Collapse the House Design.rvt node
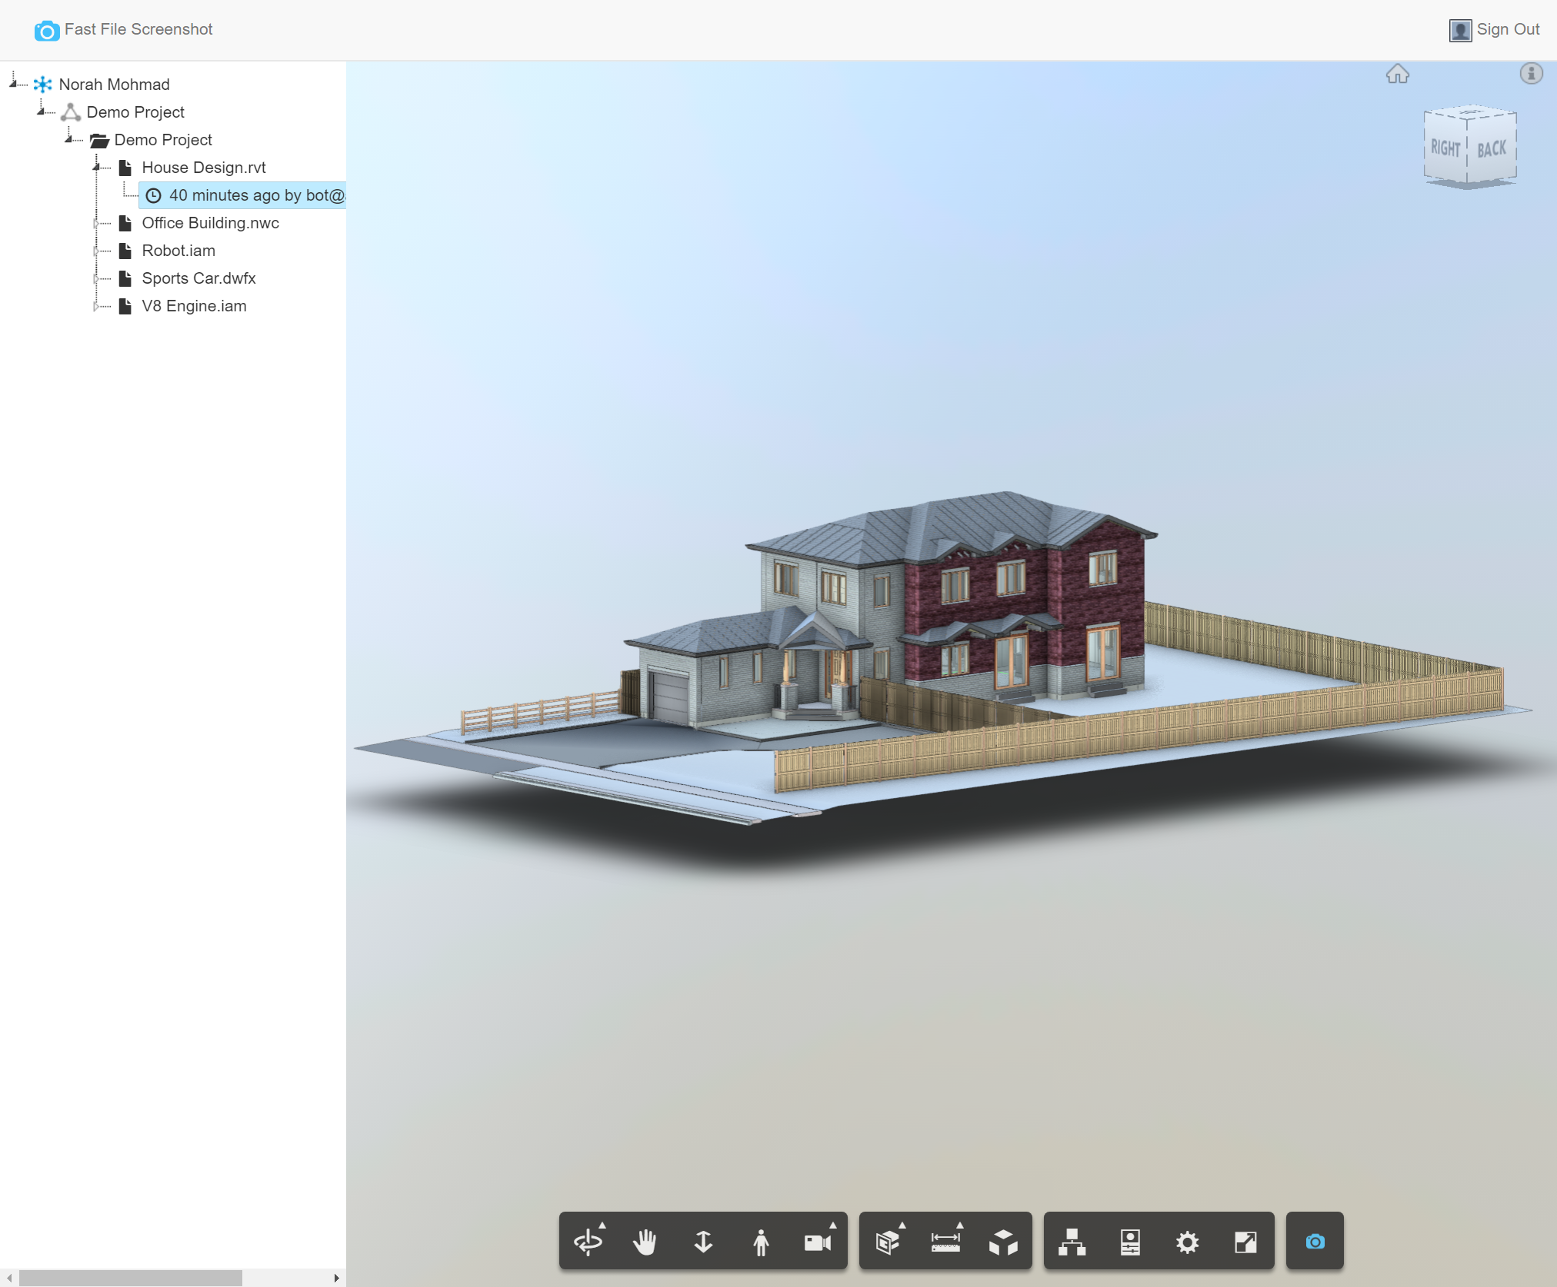The image size is (1557, 1287). [97, 167]
